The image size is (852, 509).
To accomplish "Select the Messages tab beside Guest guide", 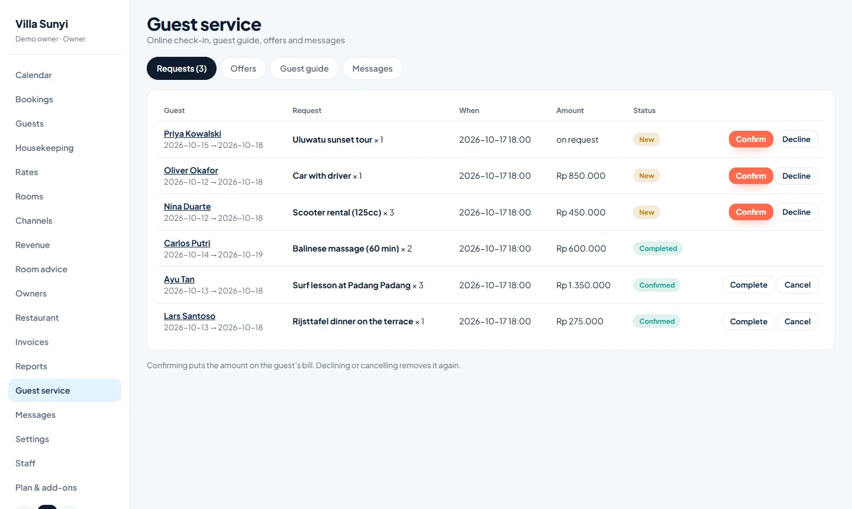I will tap(372, 69).
